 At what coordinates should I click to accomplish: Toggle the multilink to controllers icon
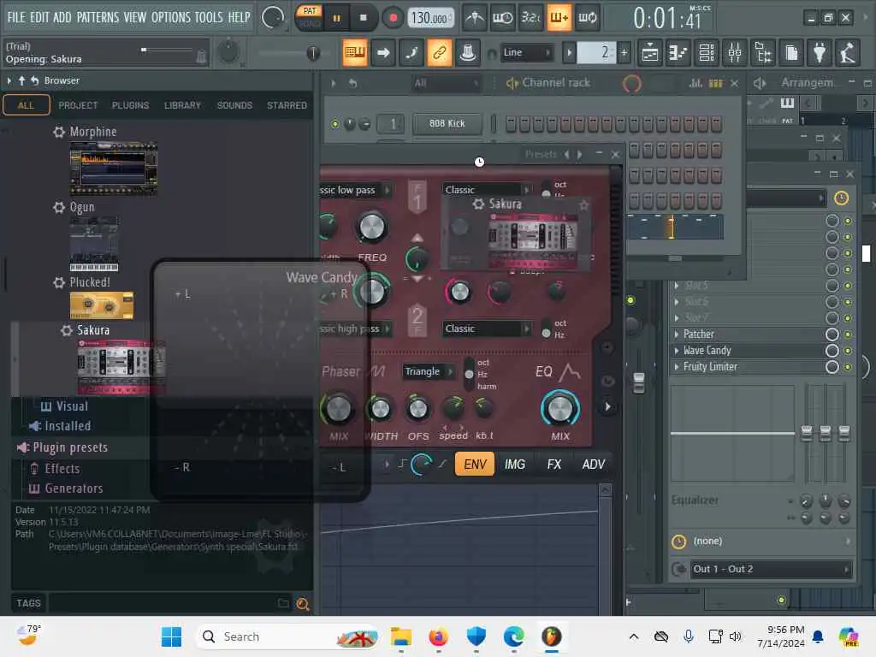pos(439,52)
